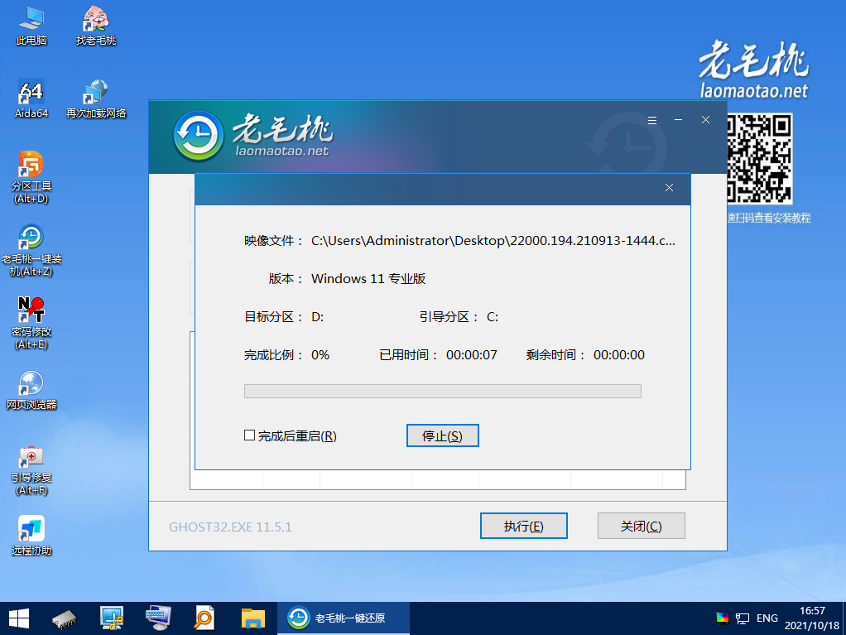Open the file search magnifier taskbar icon
This screenshot has height=635, width=846.
click(x=204, y=618)
